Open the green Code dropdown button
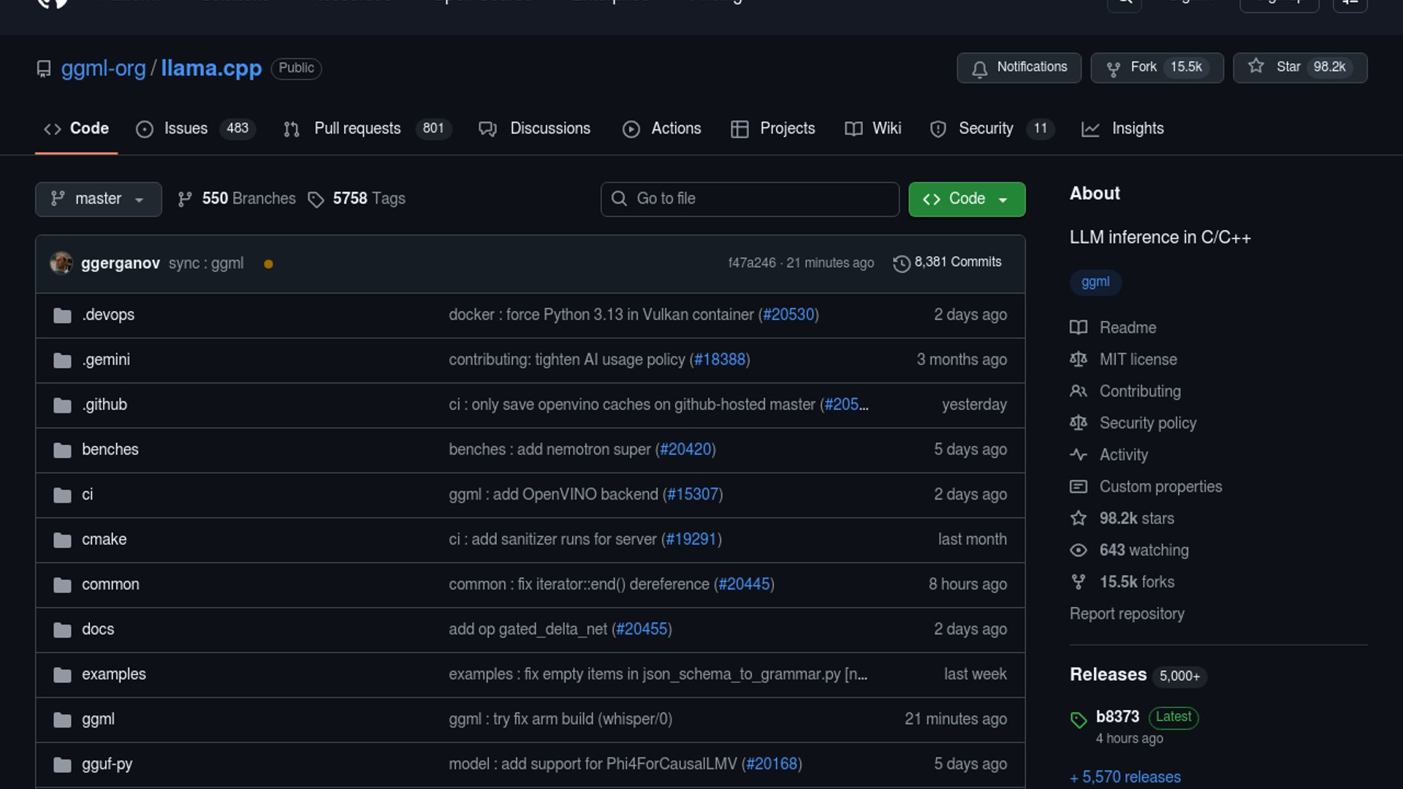 tap(966, 199)
